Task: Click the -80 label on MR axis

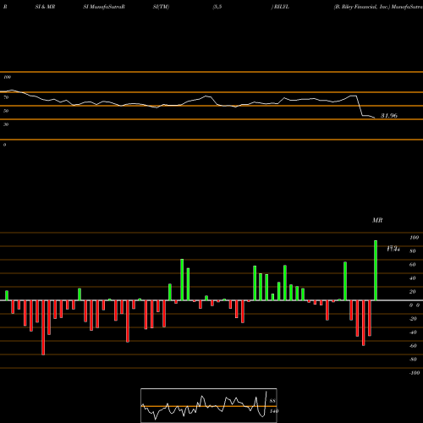Action: coord(413,360)
